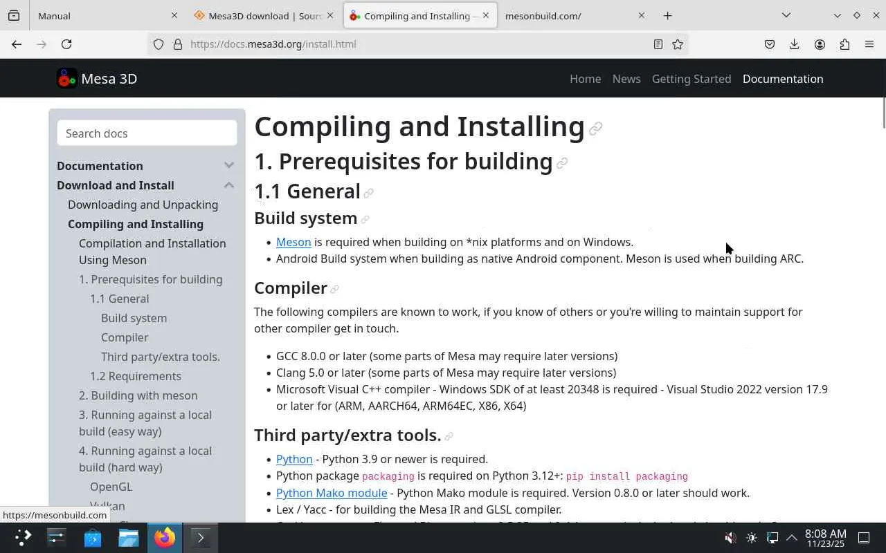
Task: Open the Firefox downloads panel
Action: 795,44
